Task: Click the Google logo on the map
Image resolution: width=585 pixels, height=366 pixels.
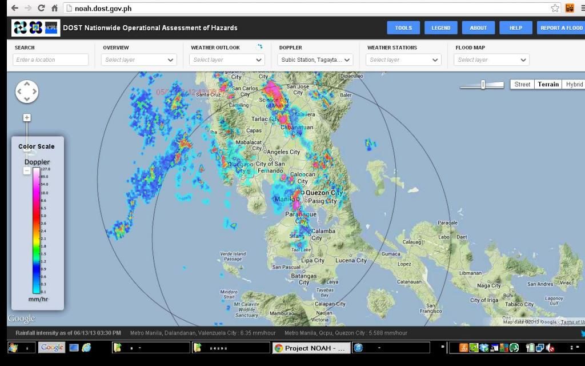Action: tap(21, 319)
